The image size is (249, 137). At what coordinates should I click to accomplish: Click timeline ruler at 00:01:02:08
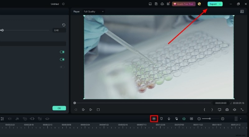point(160,125)
